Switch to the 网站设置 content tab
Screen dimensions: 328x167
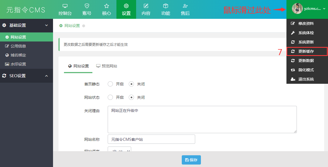pyautogui.click(x=78, y=66)
